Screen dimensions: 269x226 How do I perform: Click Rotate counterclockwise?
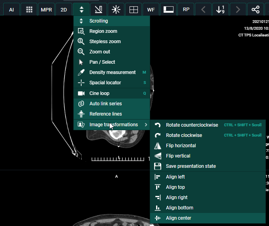click(x=208, y=125)
